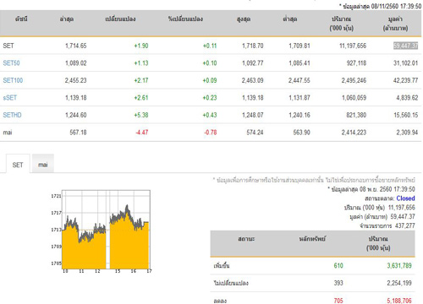Click the mai row label
The width and height of the screenshot is (423, 304).
8,133
